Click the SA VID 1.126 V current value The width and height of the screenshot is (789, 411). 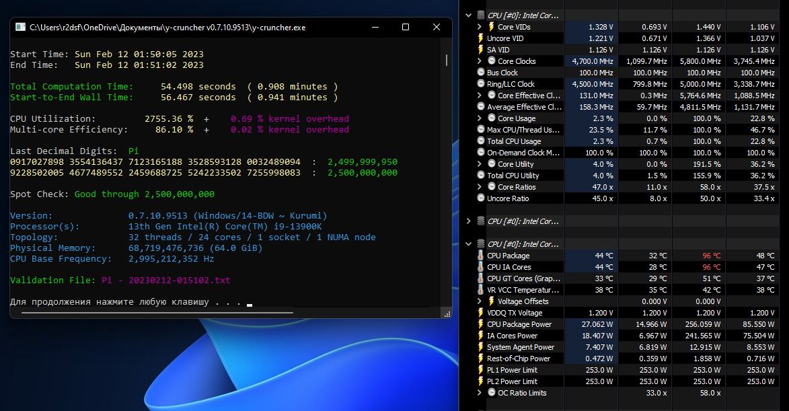[x=601, y=50]
